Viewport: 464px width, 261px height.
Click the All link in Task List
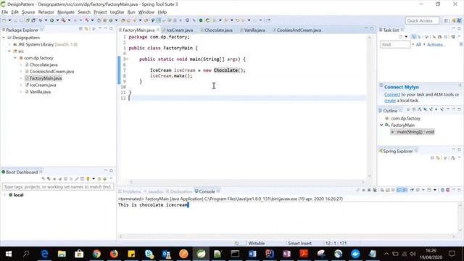point(418,45)
